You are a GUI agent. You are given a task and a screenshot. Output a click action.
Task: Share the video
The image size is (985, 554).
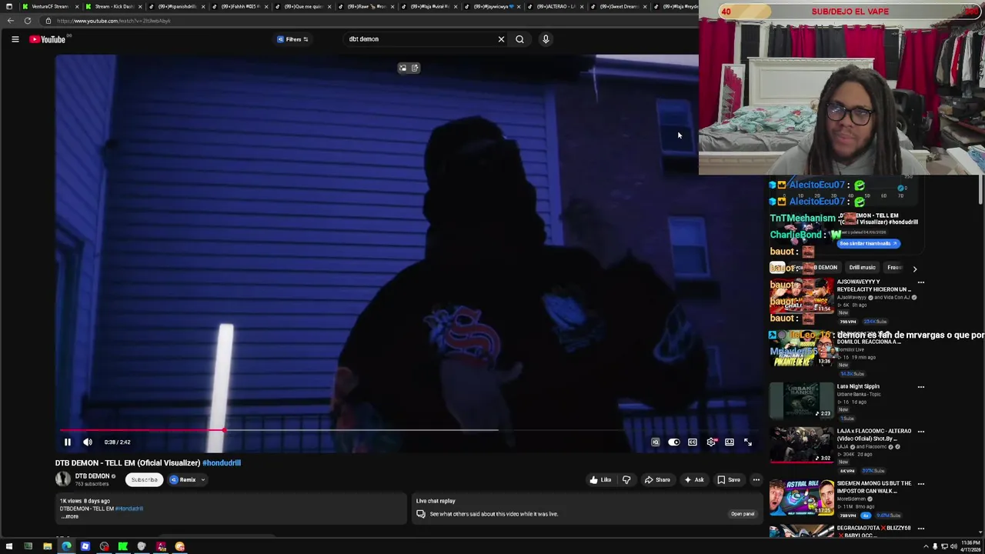[657, 480]
